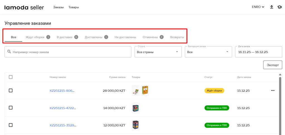Open the graduation cap training icon

279,7
